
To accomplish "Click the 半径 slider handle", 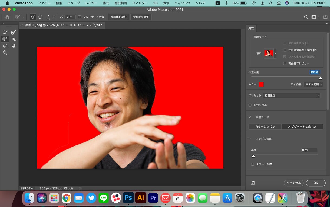I will click(x=253, y=156).
